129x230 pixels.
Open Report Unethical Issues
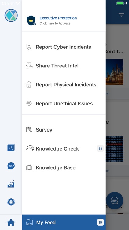(x=64, y=104)
